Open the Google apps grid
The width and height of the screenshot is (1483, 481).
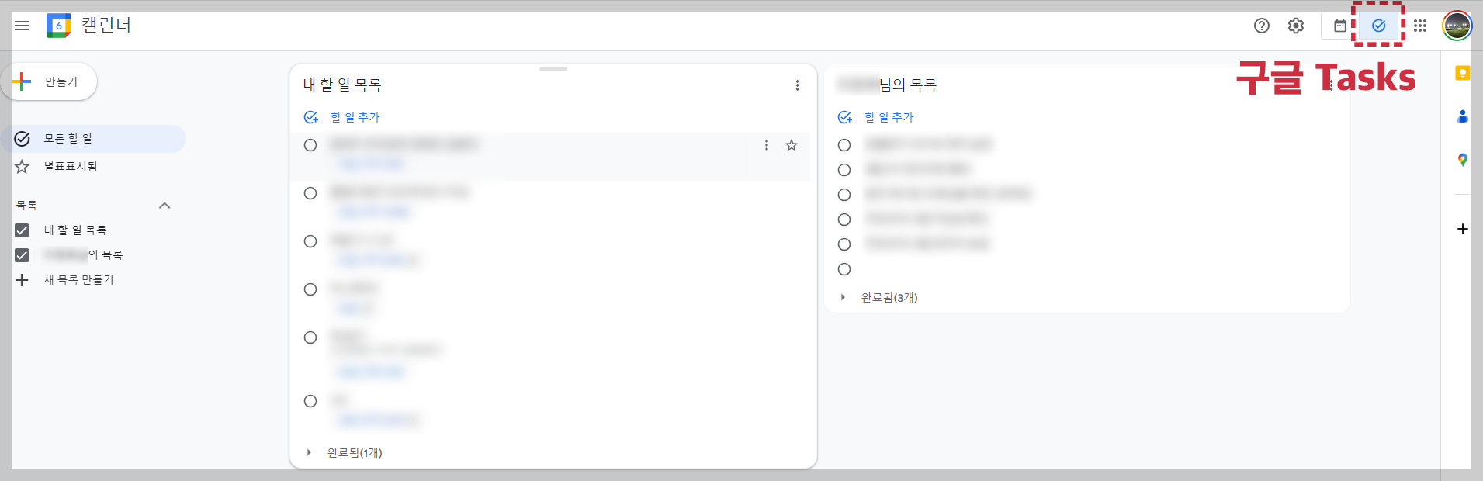pyautogui.click(x=1420, y=26)
